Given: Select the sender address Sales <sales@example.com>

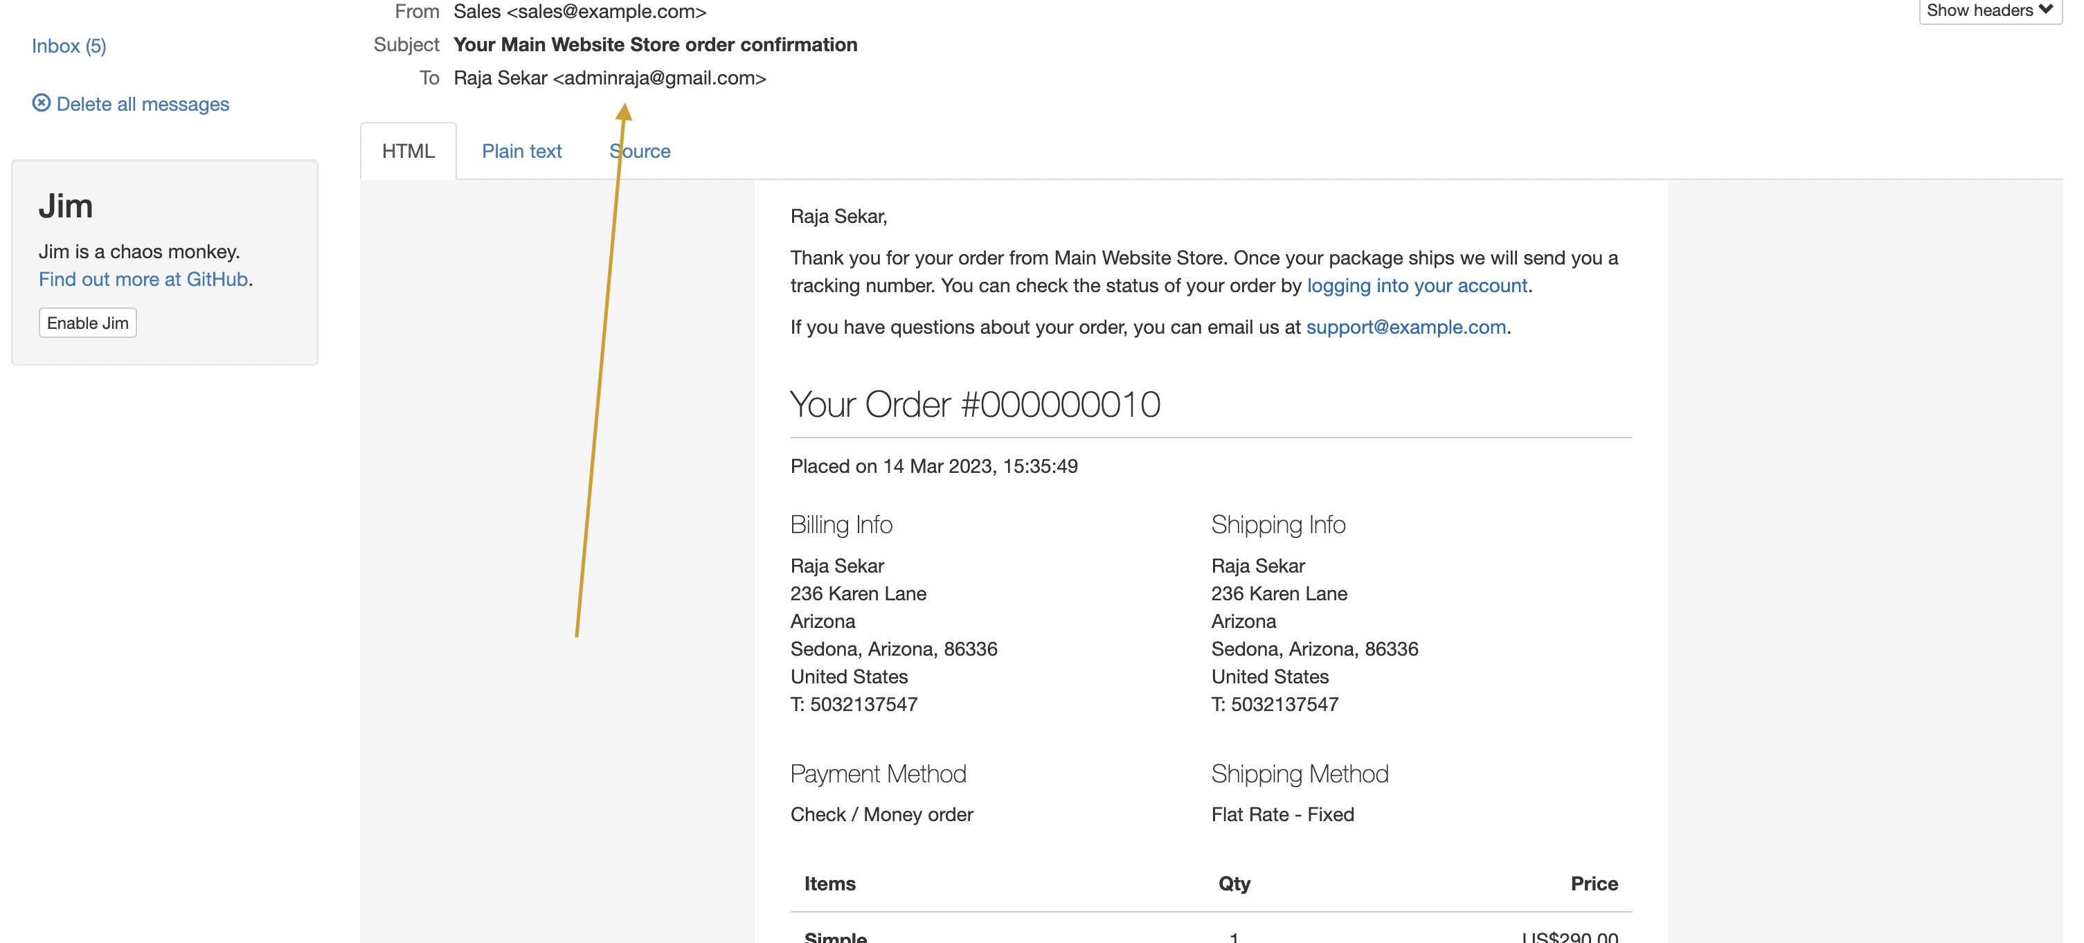Looking at the screenshot, I should pos(580,11).
